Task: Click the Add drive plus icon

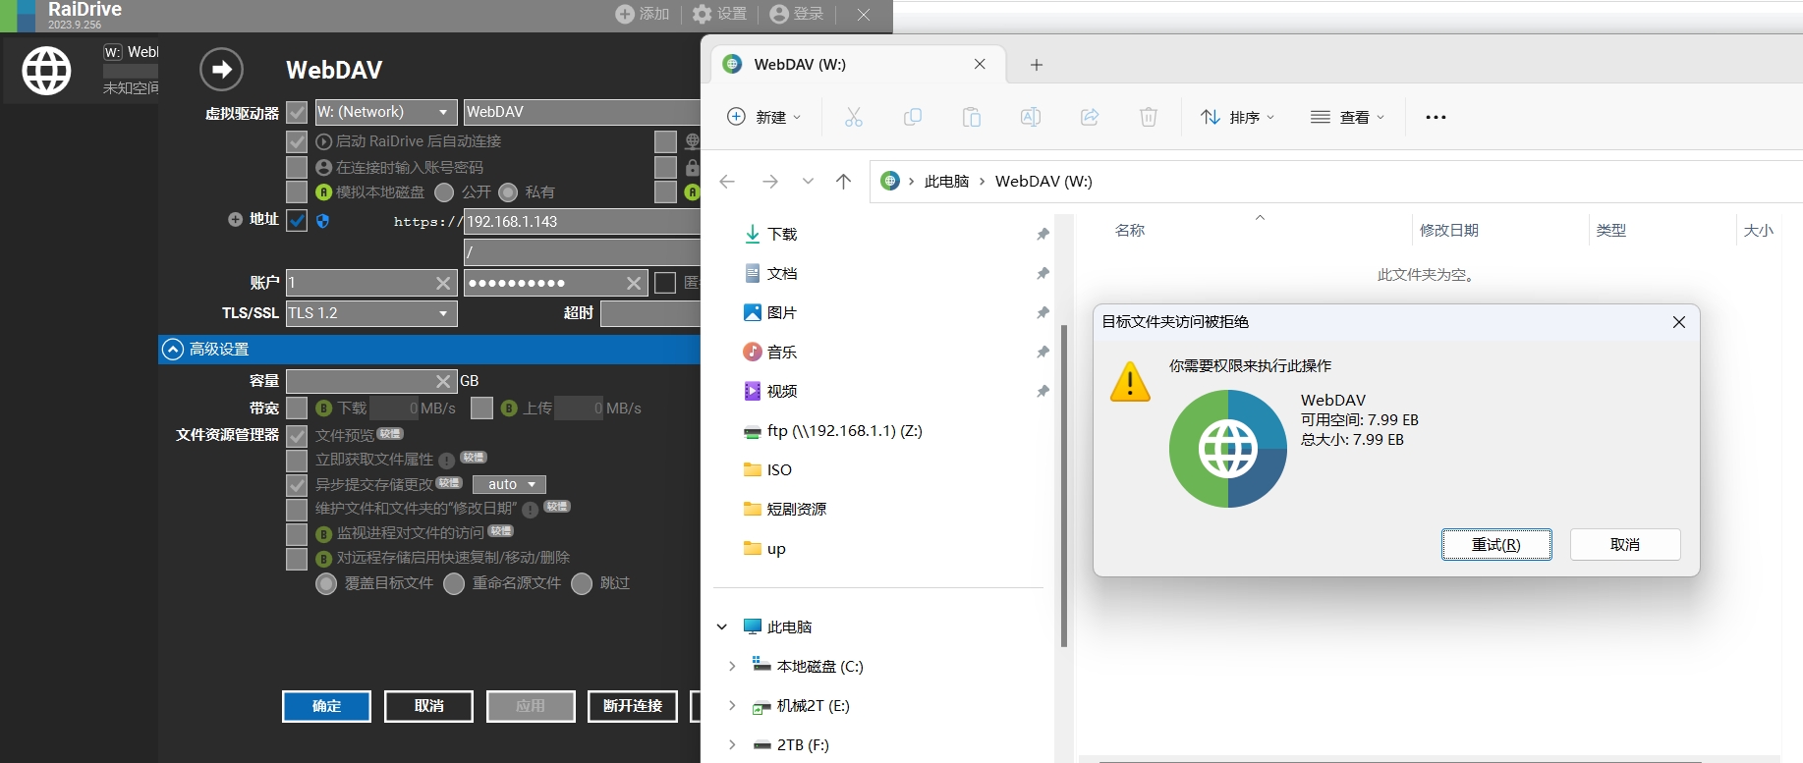Action: click(625, 14)
